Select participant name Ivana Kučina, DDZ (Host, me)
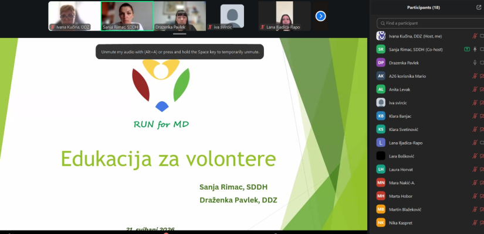The width and height of the screenshot is (484, 234). click(415, 36)
